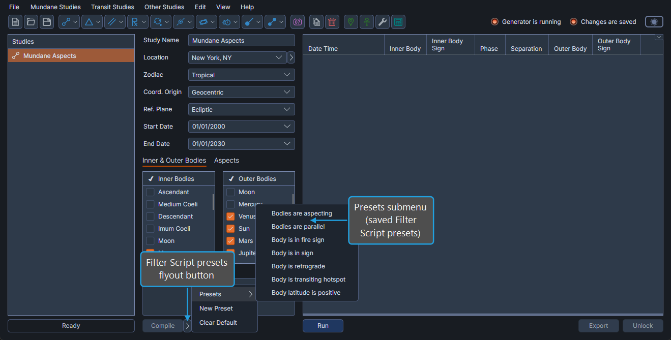
Task: Check all Outer Bodies header checkmark
Action: [x=231, y=179]
